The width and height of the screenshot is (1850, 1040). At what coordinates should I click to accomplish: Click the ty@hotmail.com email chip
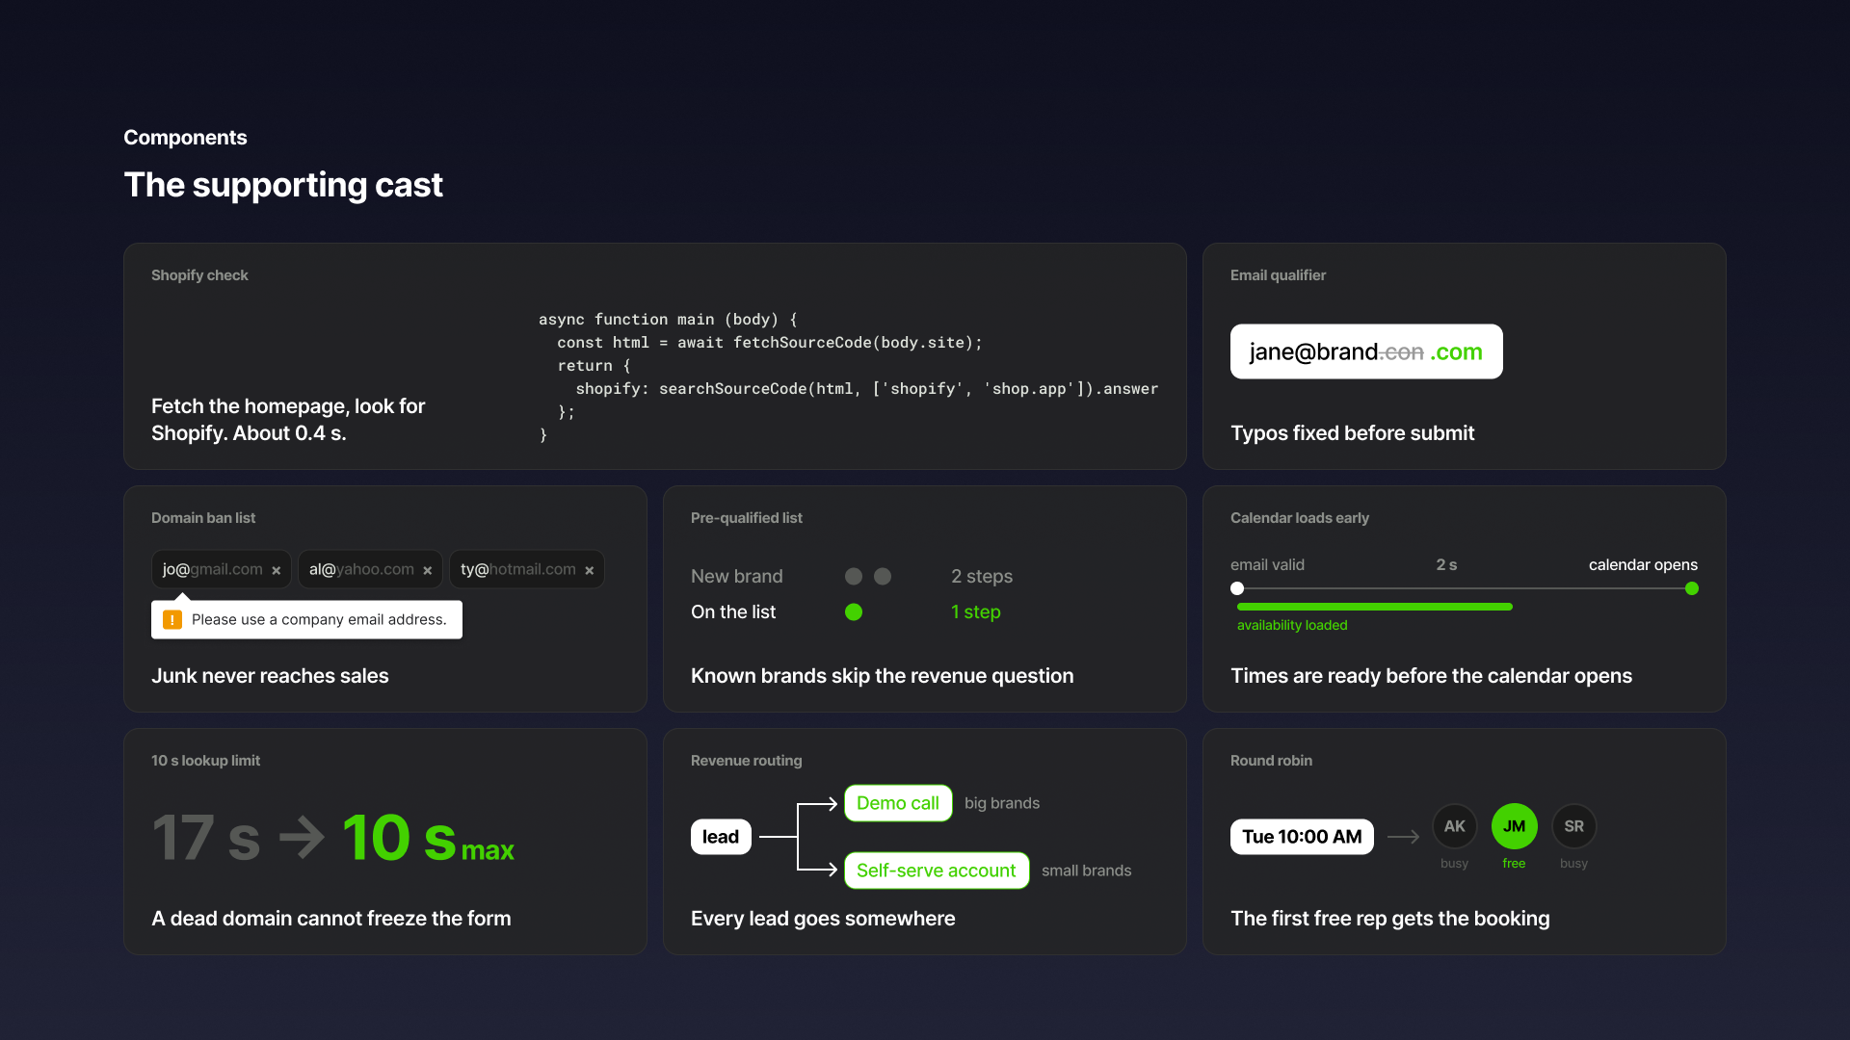tap(527, 569)
